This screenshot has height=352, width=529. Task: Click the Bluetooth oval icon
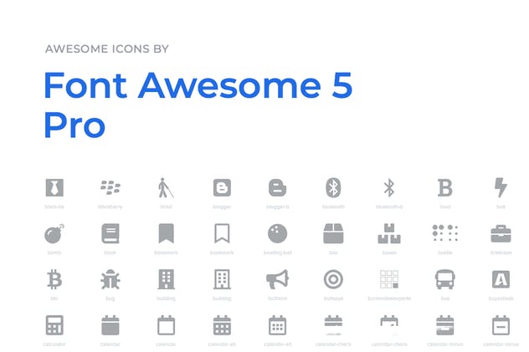pyautogui.click(x=333, y=187)
